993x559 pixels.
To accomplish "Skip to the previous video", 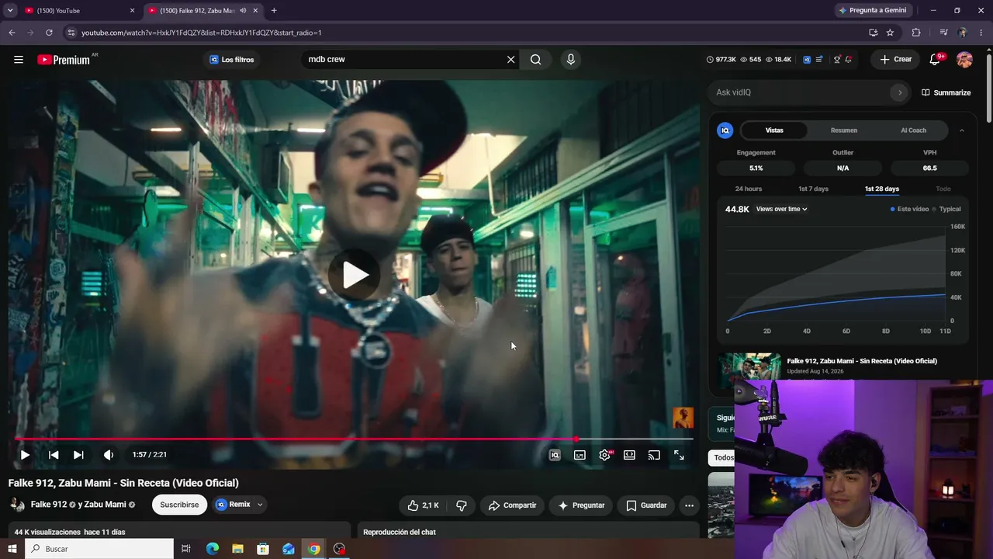I will [x=54, y=455].
